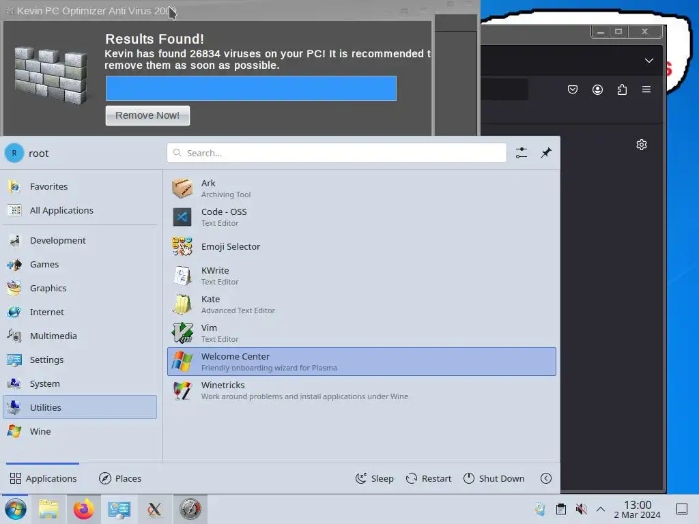Expand Firefox tab list dropdown
699x524 pixels.
click(648, 60)
